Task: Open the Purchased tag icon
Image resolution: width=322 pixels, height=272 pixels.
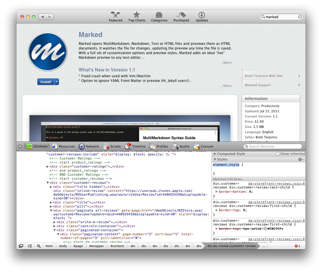Action: (x=181, y=15)
